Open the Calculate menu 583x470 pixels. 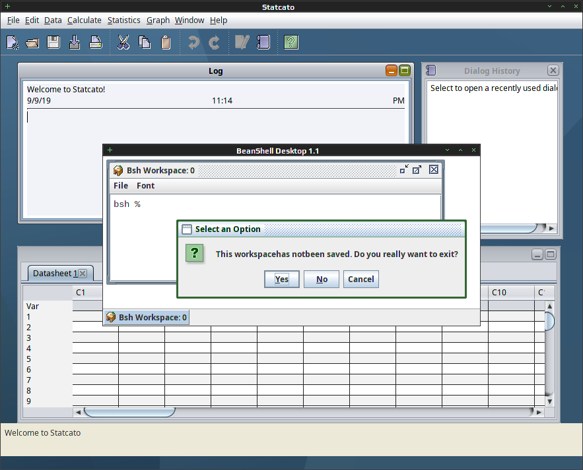[85, 20]
